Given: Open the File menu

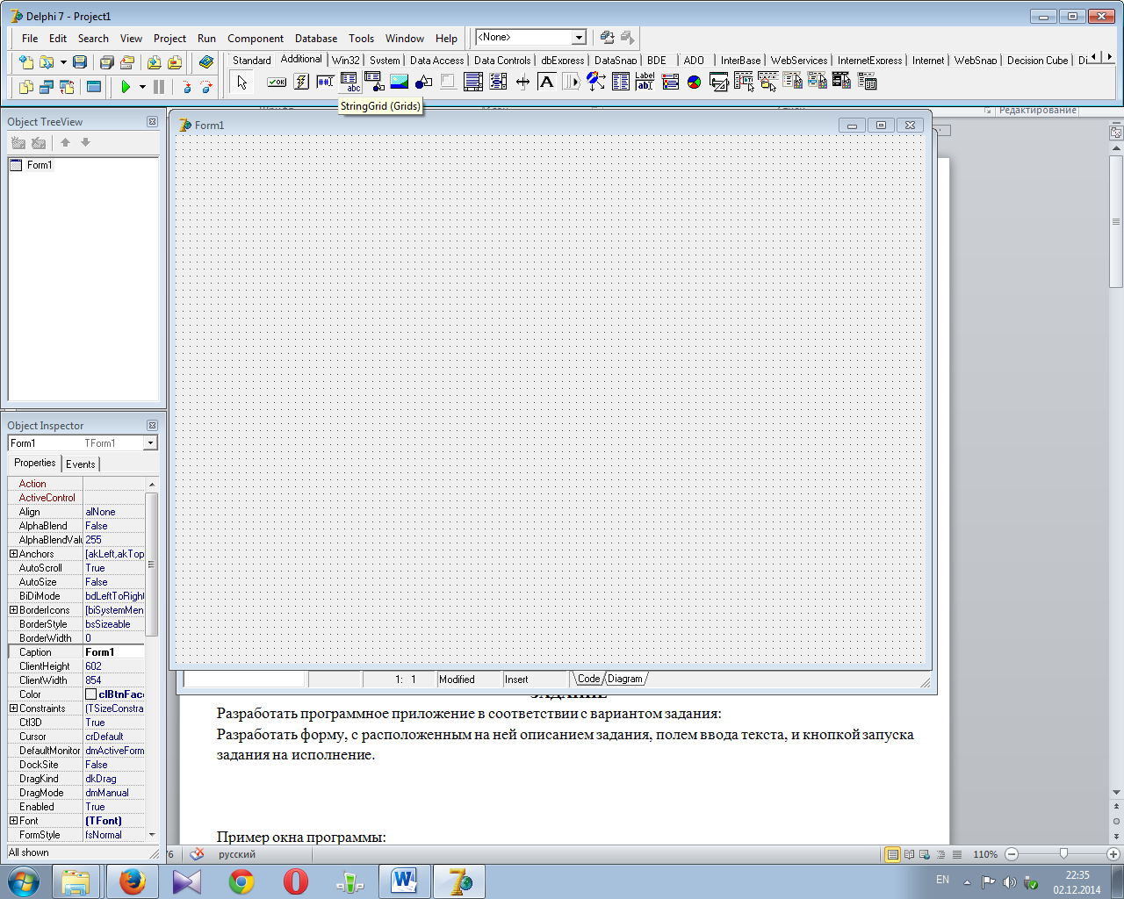Looking at the screenshot, I should coord(30,39).
